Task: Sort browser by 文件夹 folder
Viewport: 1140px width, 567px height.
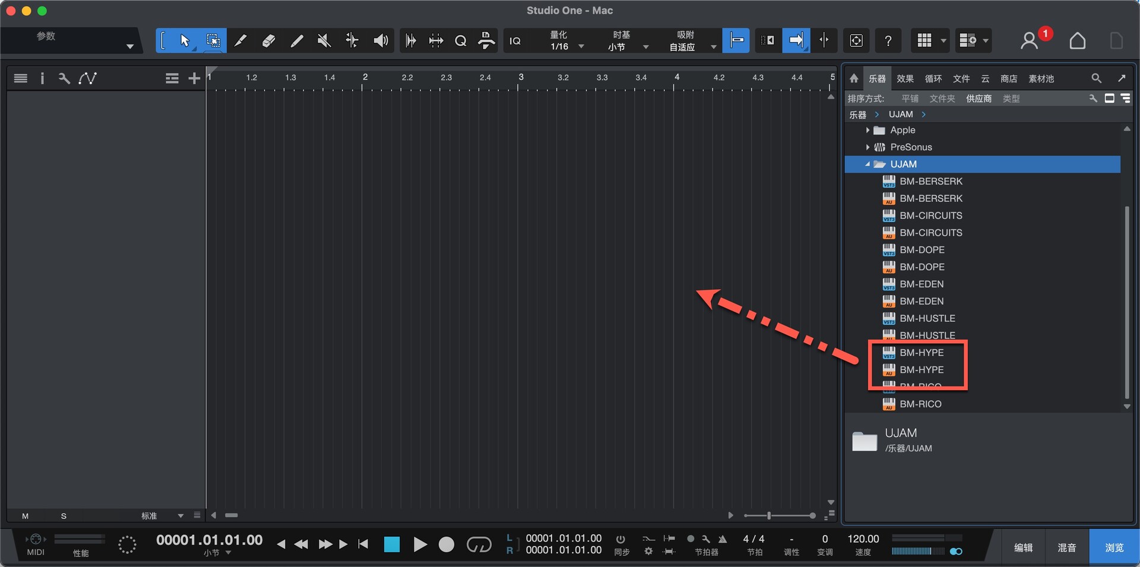Action: tap(942, 99)
